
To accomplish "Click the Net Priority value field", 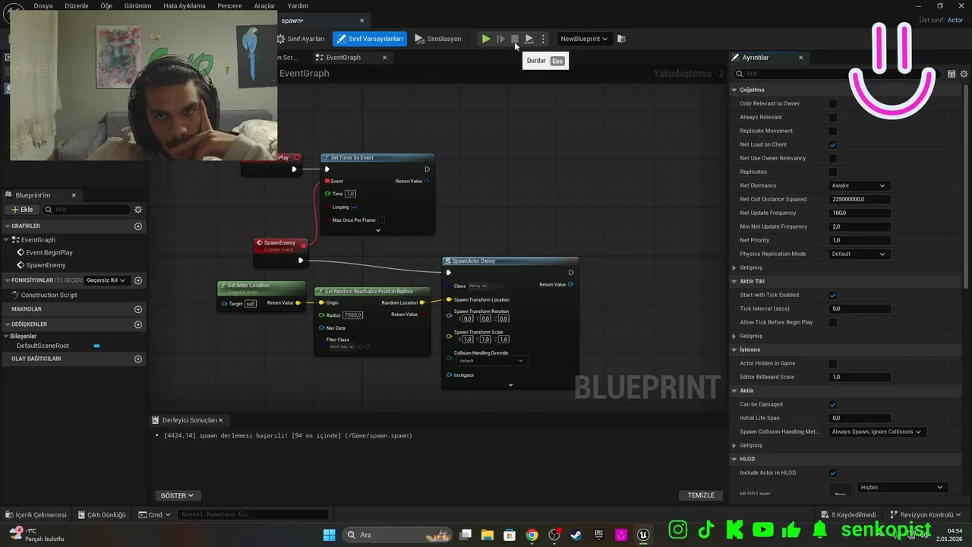I will [x=859, y=241].
